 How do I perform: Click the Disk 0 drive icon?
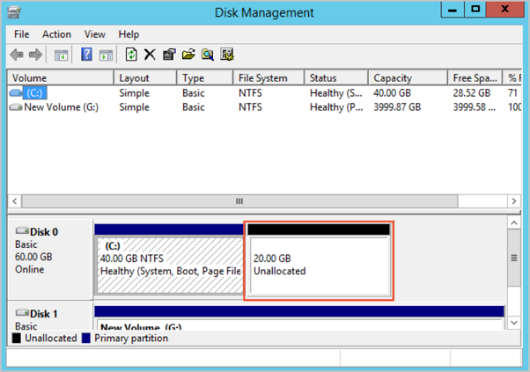click(x=22, y=231)
